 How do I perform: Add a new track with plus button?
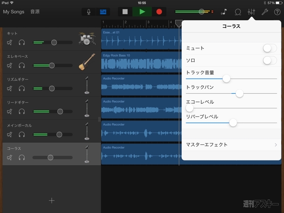[52, 200]
